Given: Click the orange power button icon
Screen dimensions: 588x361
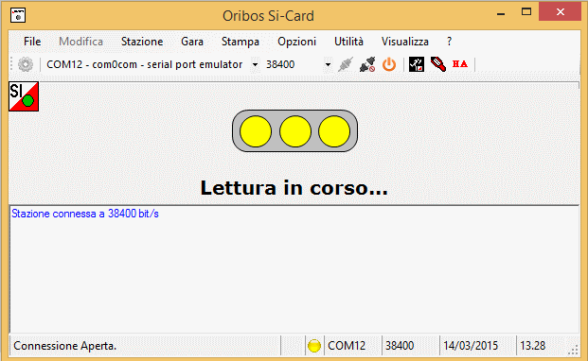Looking at the screenshot, I should (x=389, y=64).
